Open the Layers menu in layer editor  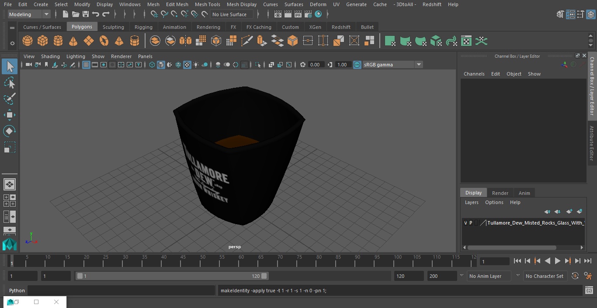click(472, 202)
